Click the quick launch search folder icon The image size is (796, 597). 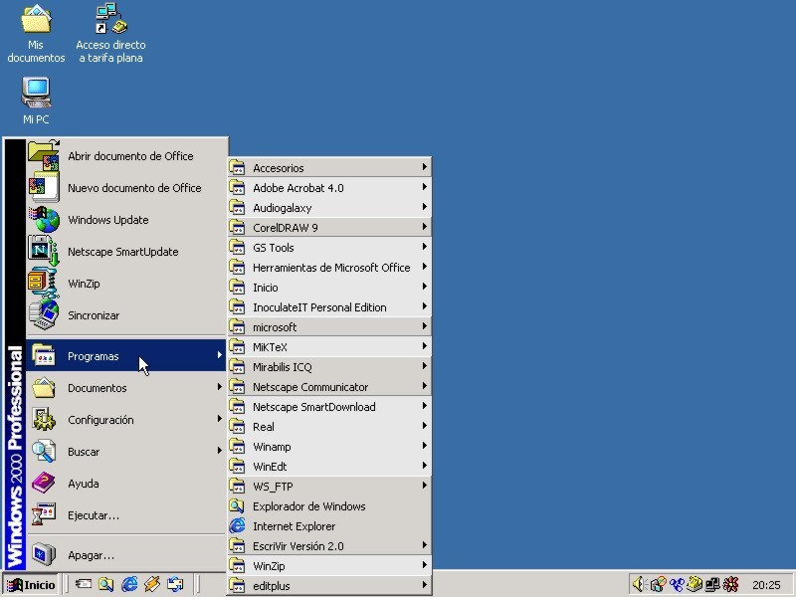(106, 584)
